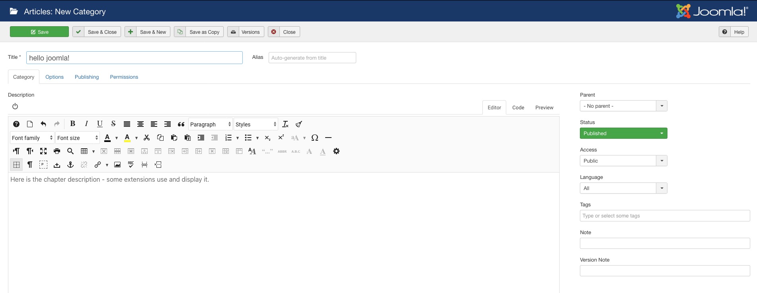Open the Language All dropdown
The image size is (757, 293).
(x=623, y=188)
